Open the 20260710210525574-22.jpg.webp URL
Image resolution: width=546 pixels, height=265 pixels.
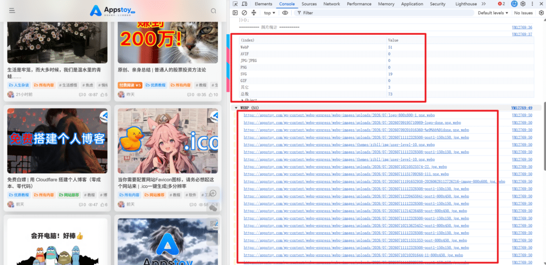click(345, 167)
